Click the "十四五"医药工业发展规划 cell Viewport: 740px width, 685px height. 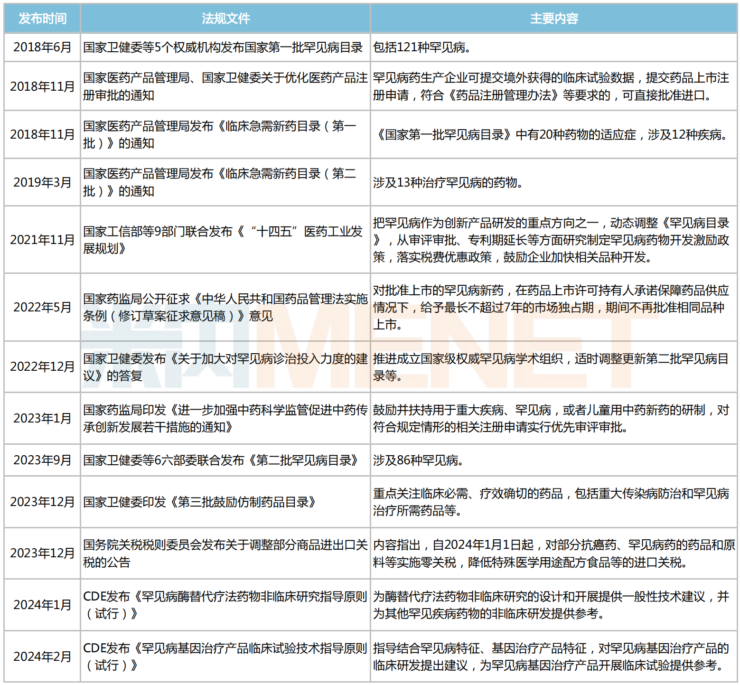pyautogui.click(x=225, y=240)
